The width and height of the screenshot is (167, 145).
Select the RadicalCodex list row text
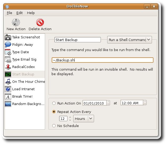[x=24, y=67]
